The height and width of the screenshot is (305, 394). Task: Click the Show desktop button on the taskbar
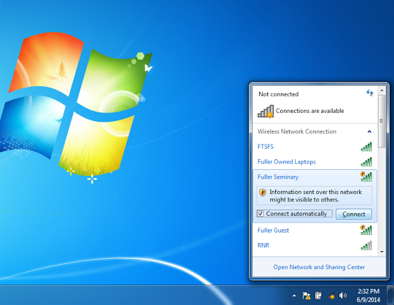[x=390, y=295]
